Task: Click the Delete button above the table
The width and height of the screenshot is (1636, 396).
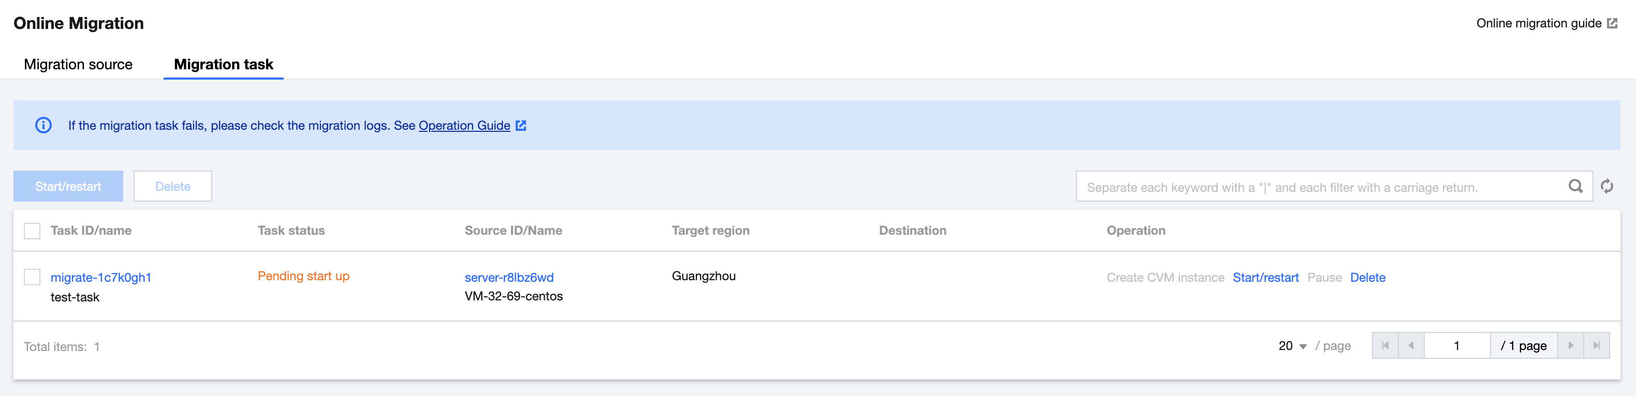Action: [173, 187]
